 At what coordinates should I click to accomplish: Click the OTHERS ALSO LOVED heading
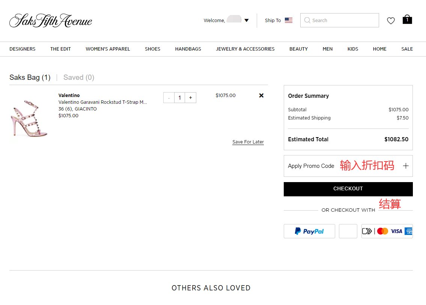[x=211, y=288]
